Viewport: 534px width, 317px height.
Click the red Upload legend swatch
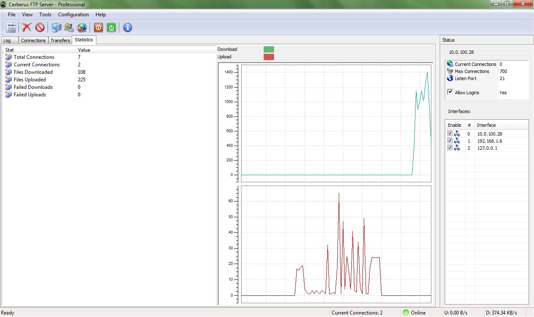point(269,57)
